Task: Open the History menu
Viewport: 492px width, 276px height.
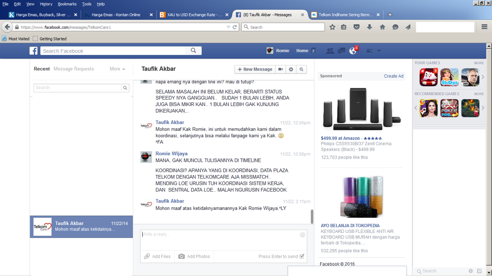Action: coord(46,4)
